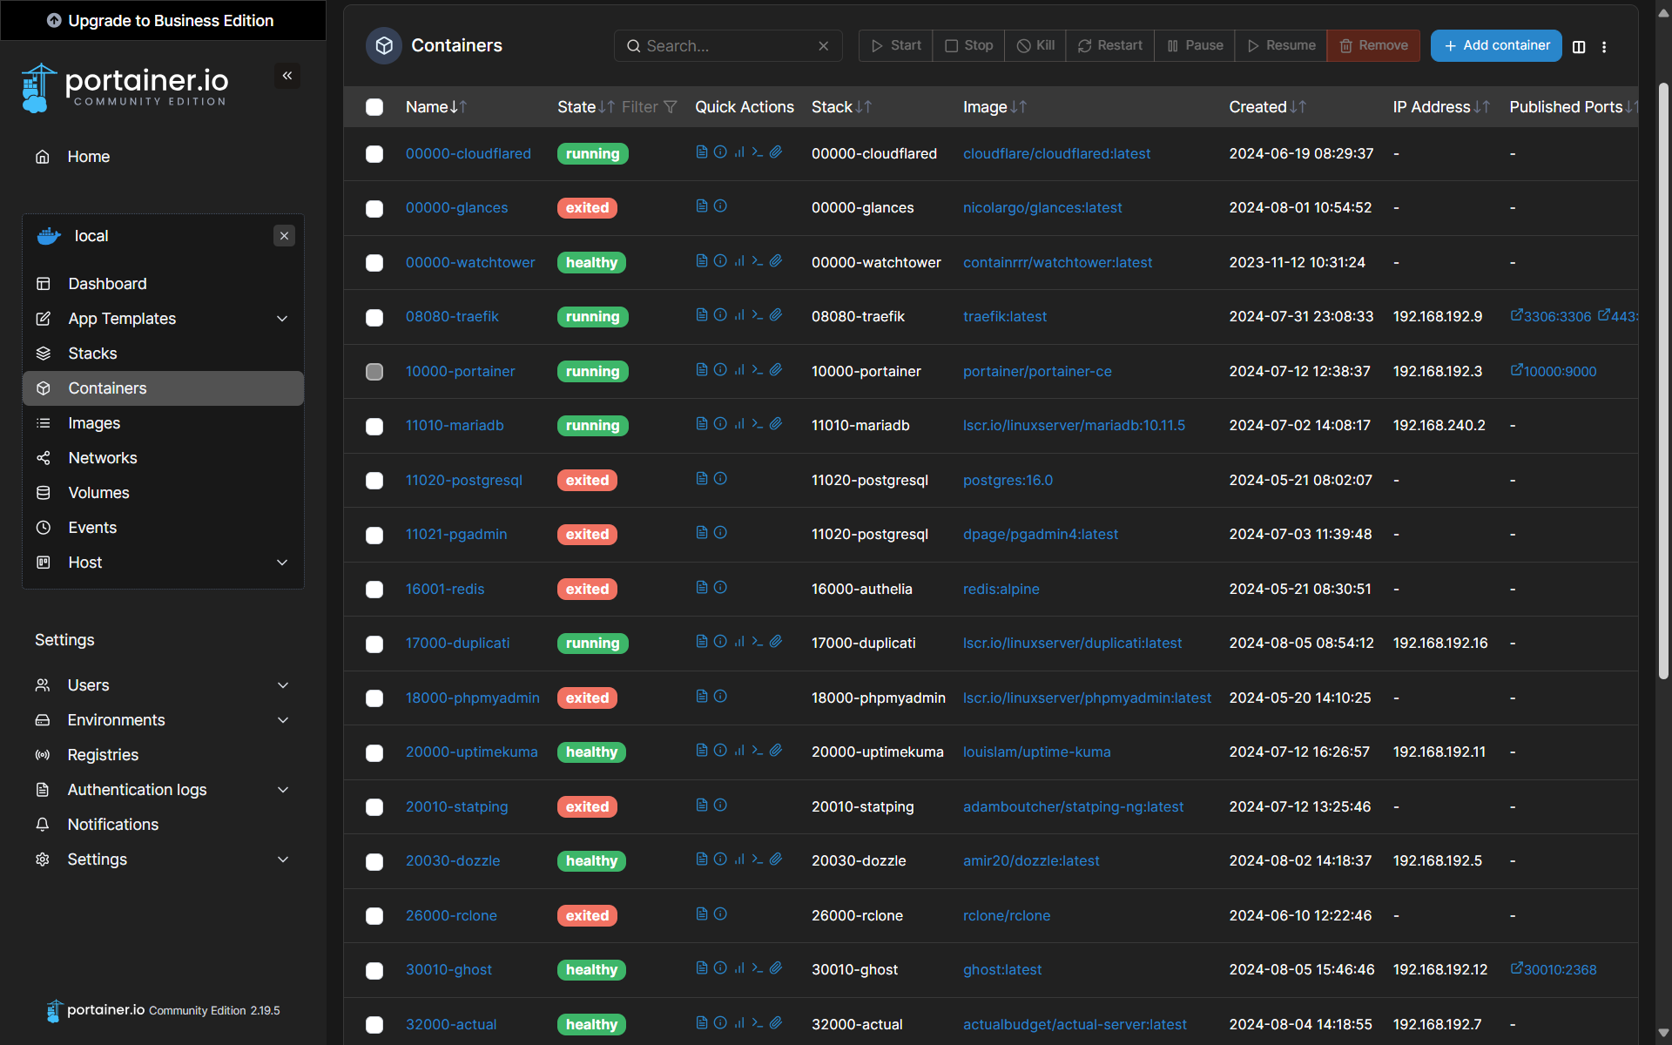View stats for 08080-traefik container
This screenshot has height=1045, width=1672.
739,315
